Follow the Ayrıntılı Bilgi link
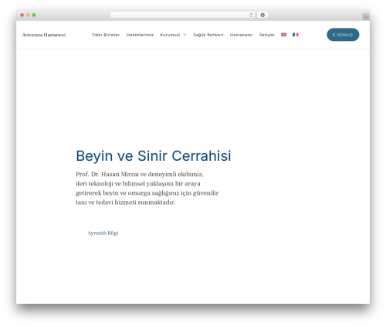The width and height of the screenshot is (386, 327). 103,233
